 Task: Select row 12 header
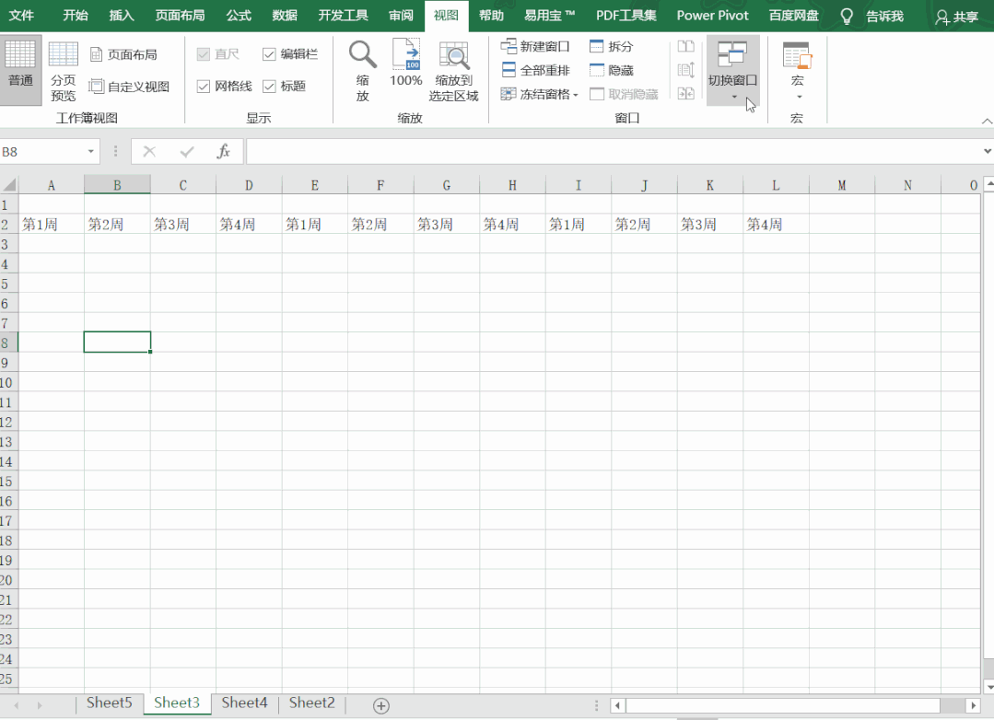click(x=9, y=422)
